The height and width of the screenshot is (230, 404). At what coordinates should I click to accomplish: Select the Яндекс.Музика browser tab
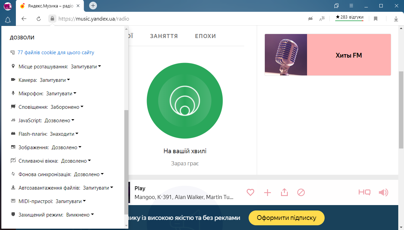pos(50,6)
